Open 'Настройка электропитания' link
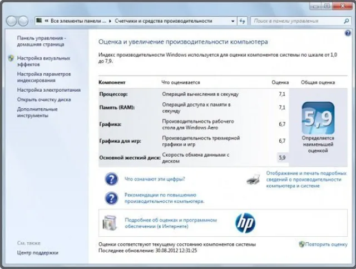 coord(48,90)
